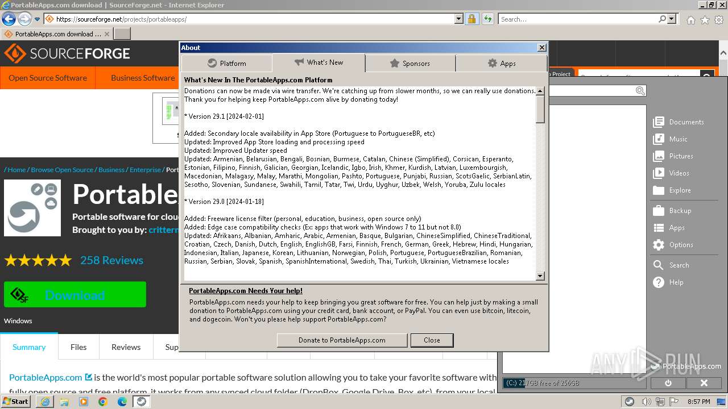Image resolution: width=728 pixels, height=409 pixels.
Task: Open Microsoft Edge from the taskbar
Action: click(122, 402)
